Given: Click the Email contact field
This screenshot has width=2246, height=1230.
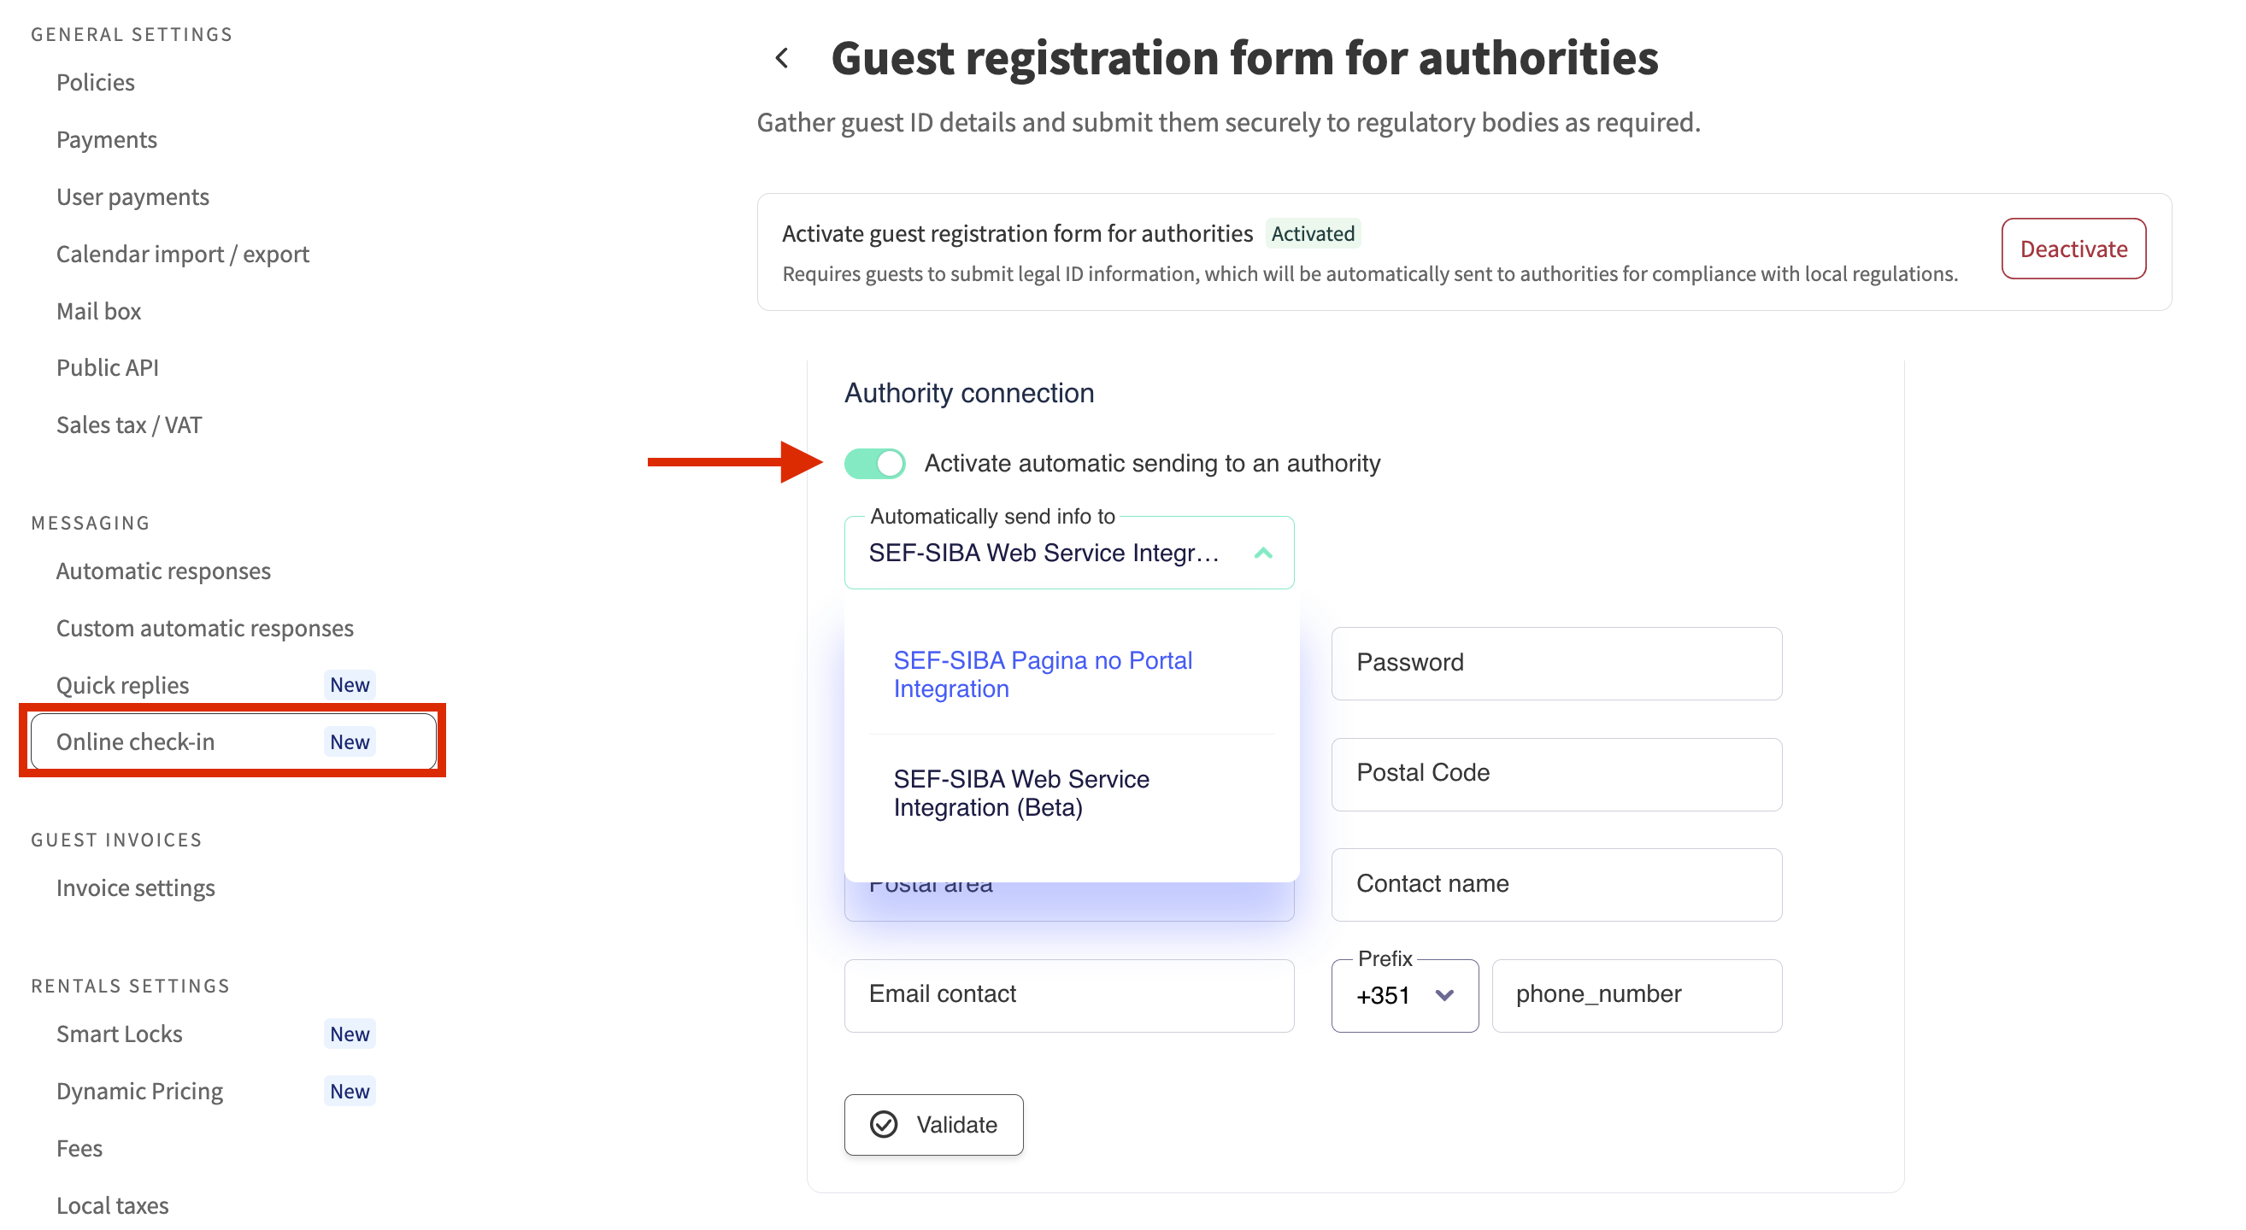Looking at the screenshot, I should [1068, 995].
